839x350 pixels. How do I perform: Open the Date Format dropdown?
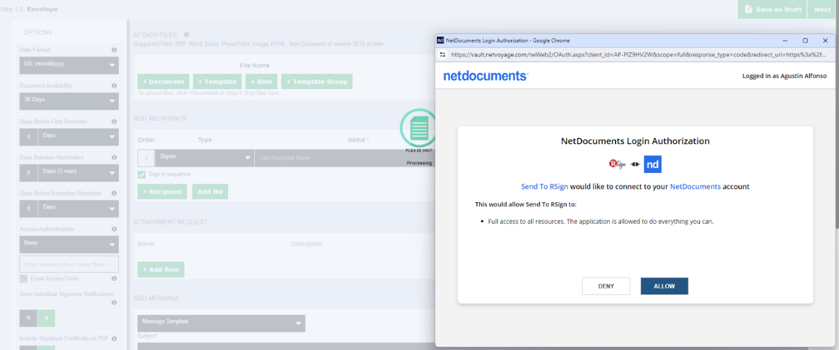coord(69,65)
